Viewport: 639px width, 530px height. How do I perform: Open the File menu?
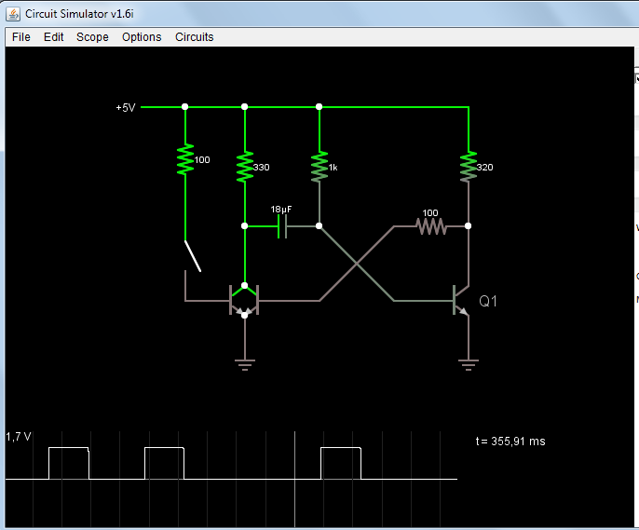[20, 37]
